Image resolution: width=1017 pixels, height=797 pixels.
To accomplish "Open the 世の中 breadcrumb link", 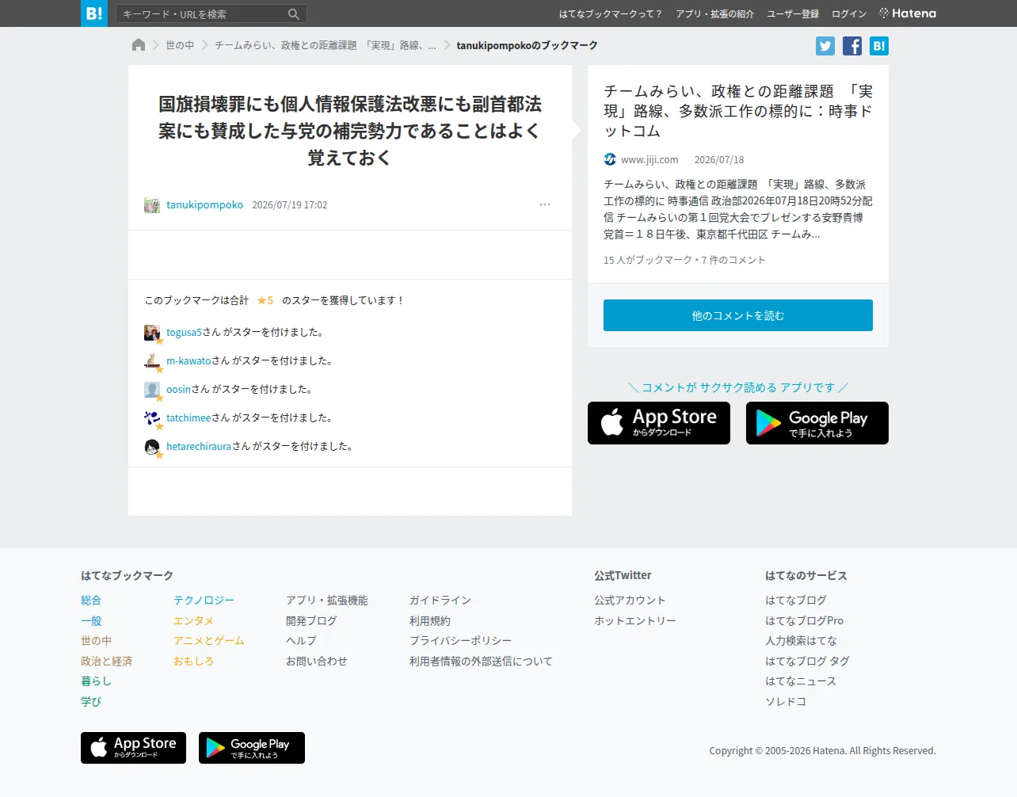I will (180, 45).
